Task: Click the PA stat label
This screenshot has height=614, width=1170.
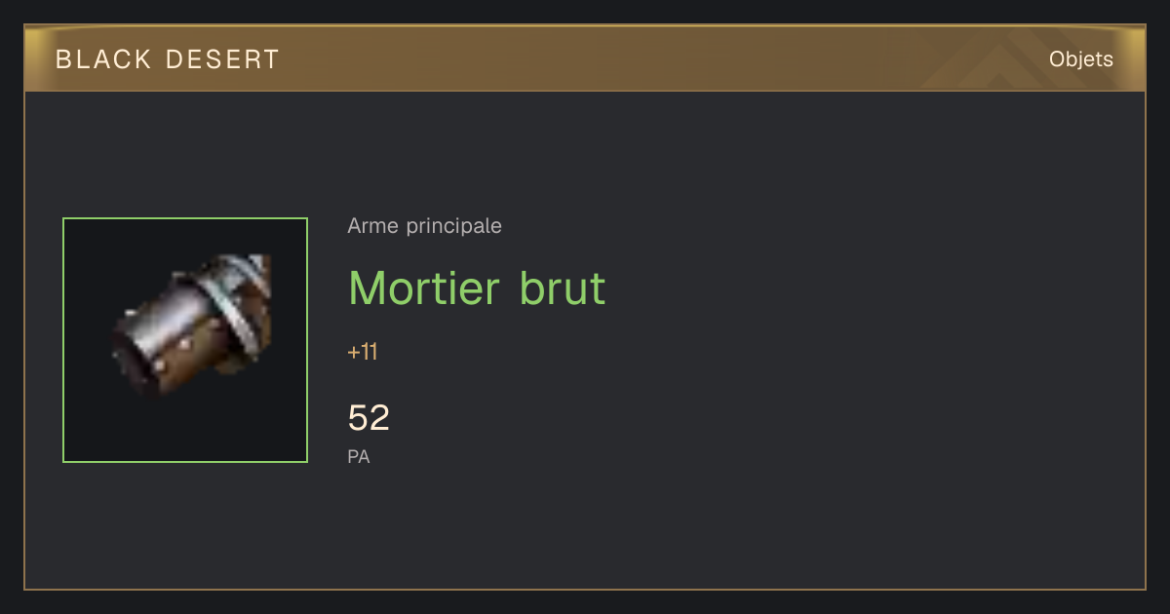Action: (358, 456)
